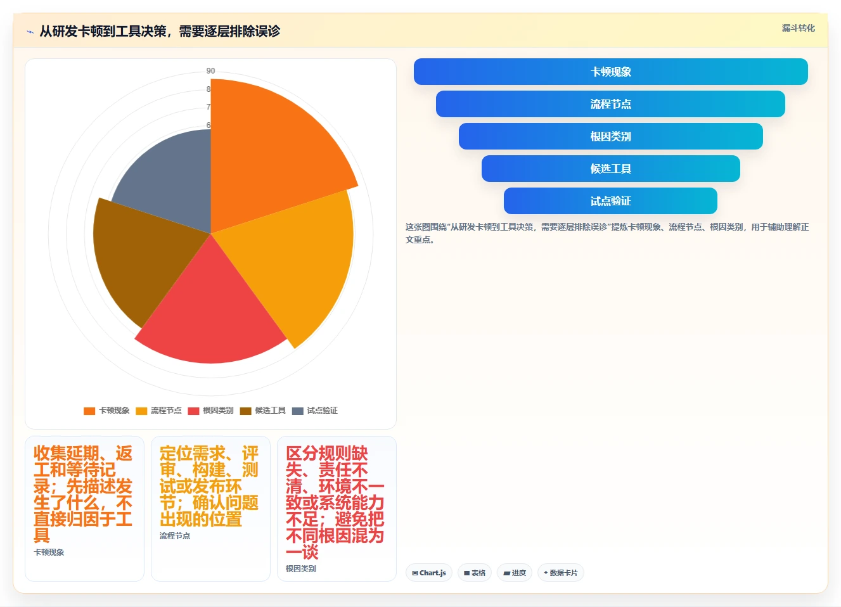Toggle 候选工具 legend entry in chart
The height and width of the screenshot is (607, 841).
(263, 411)
